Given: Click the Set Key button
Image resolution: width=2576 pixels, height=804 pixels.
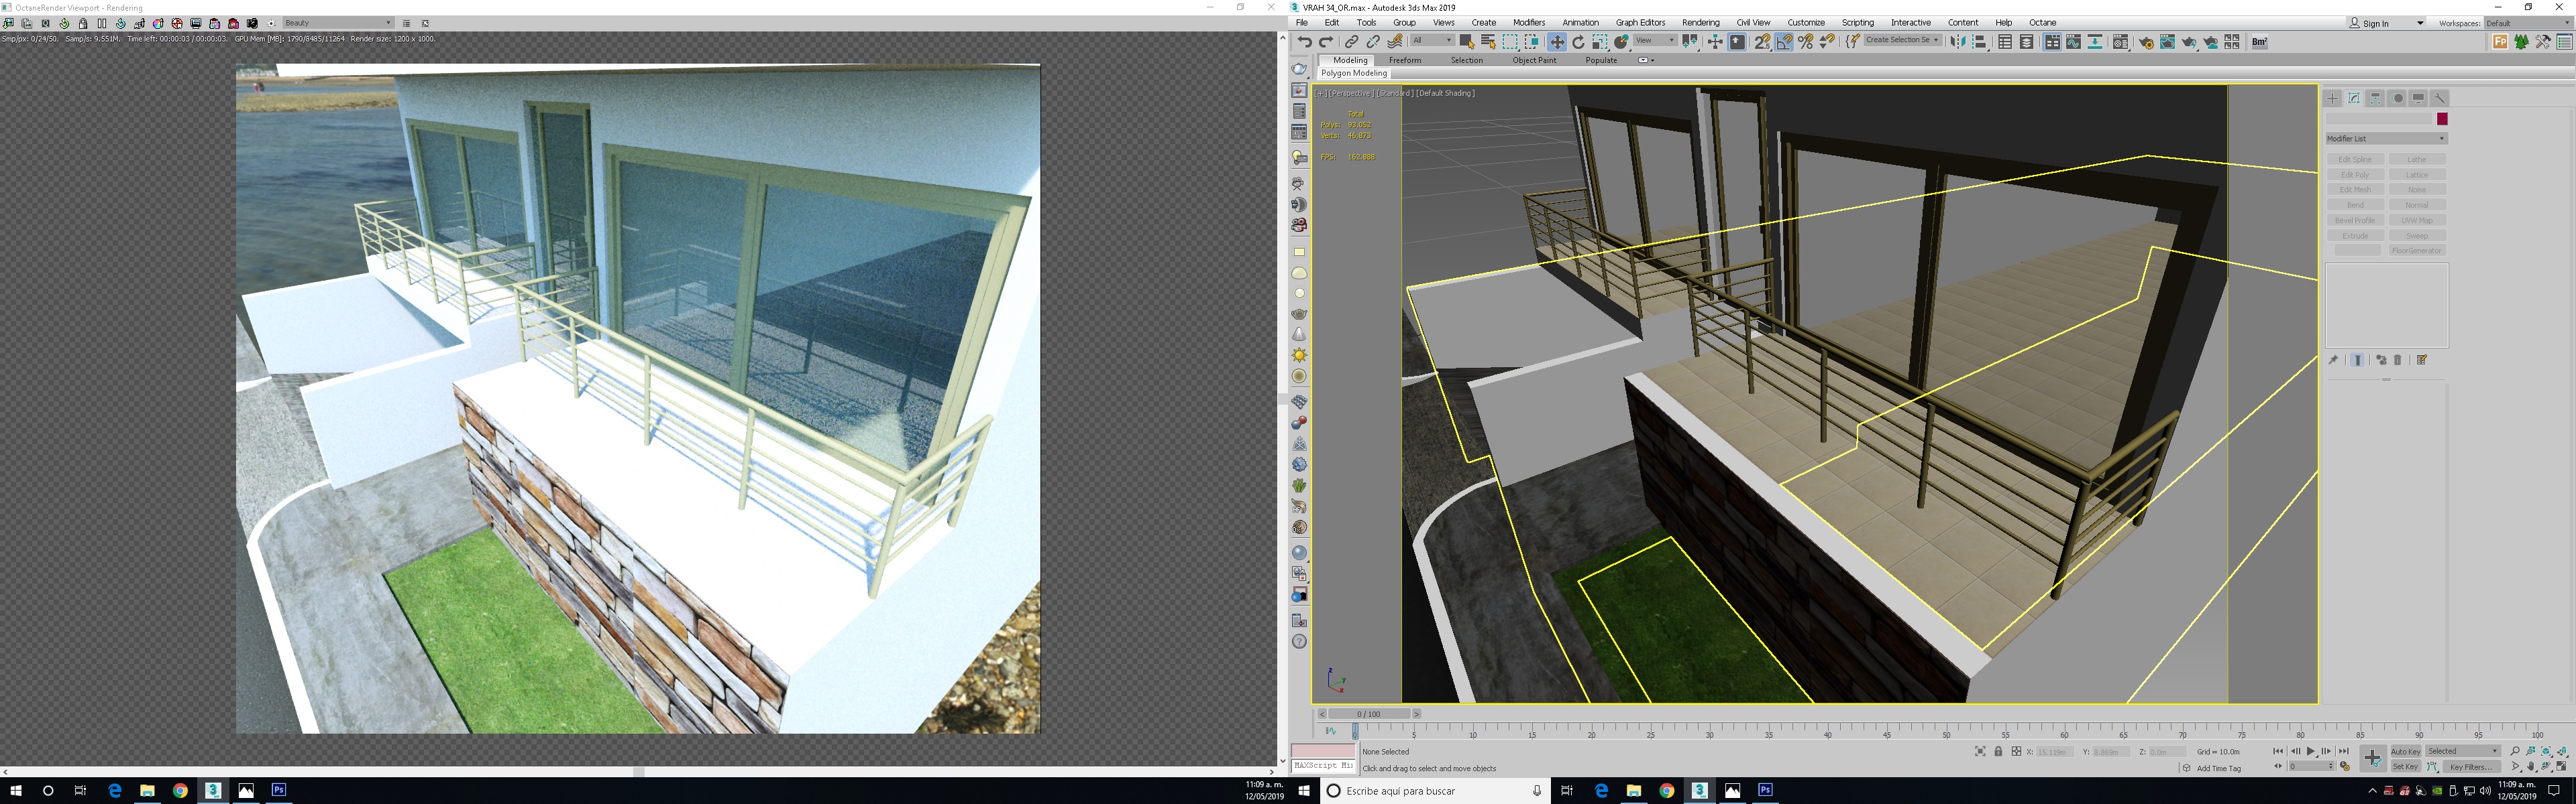Looking at the screenshot, I should pos(2405,767).
